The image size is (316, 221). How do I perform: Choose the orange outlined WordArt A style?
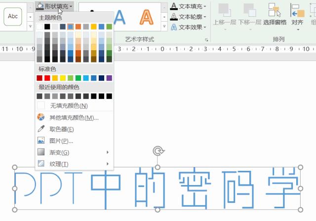[147, 17]
